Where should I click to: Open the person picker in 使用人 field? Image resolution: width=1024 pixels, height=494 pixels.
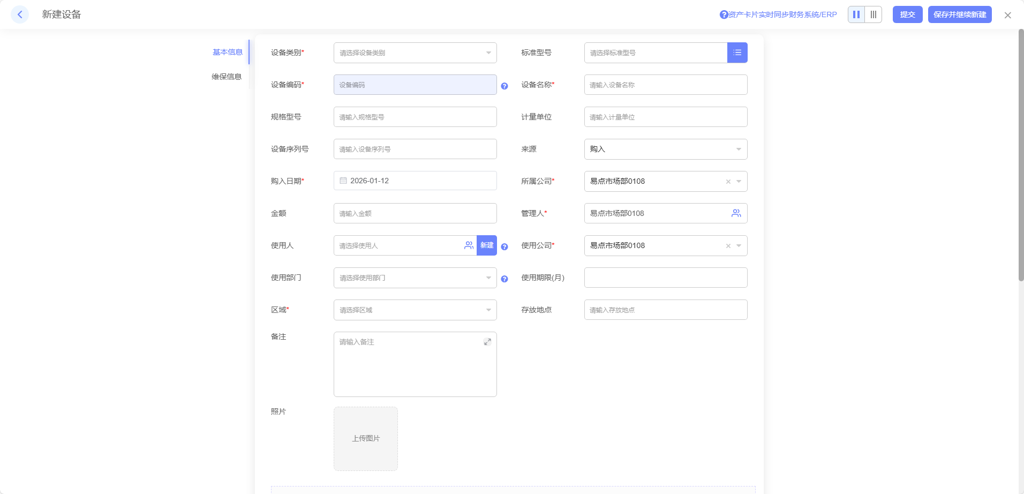tap(469, 245)
